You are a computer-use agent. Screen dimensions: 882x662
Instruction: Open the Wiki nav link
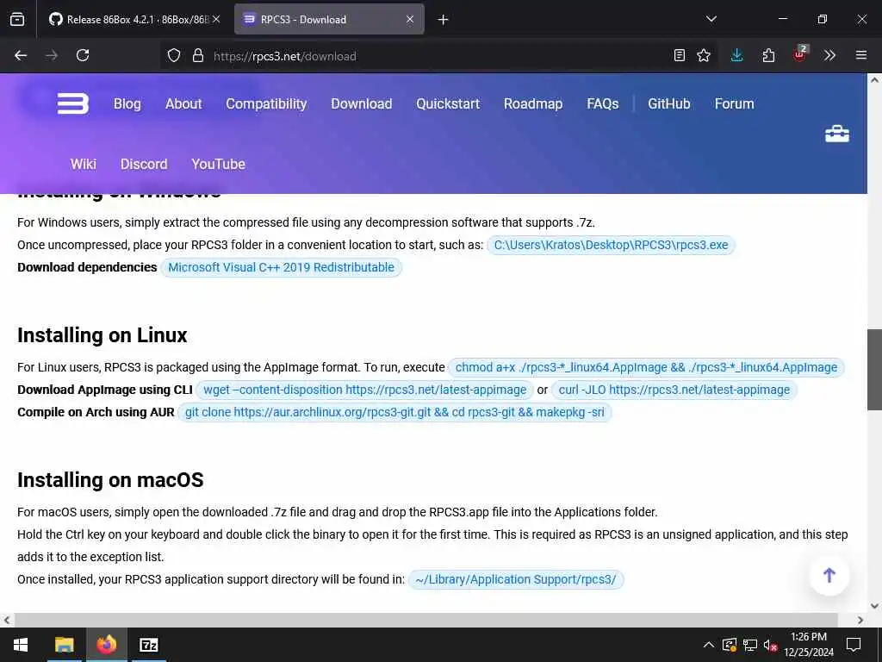[x=84, y=164]
